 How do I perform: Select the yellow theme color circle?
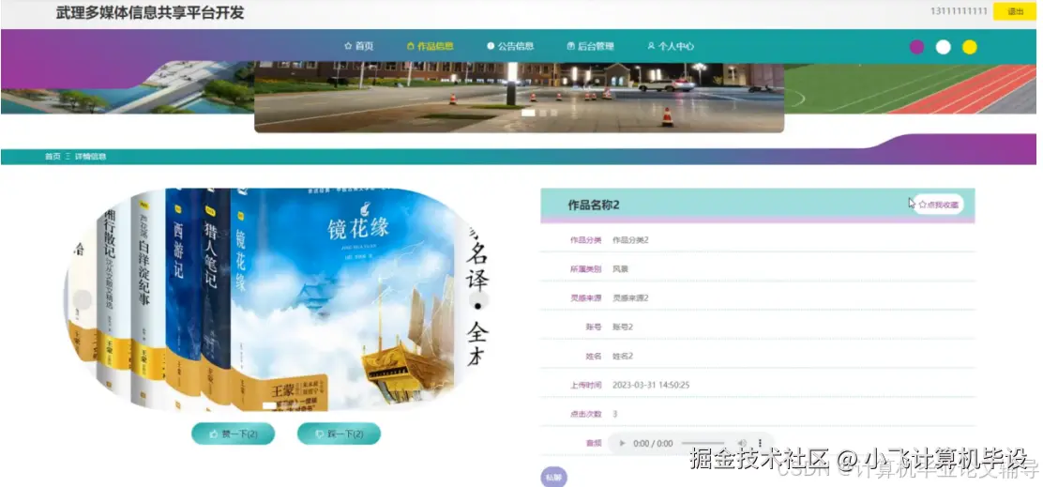pyautogui.click(x=970, y=47)
